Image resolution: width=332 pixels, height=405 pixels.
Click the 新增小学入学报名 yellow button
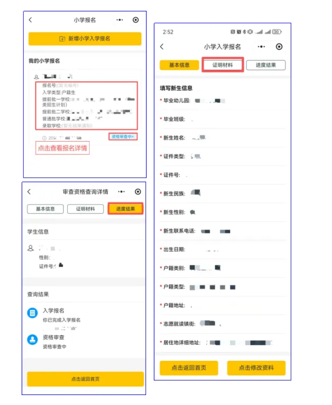85,39
